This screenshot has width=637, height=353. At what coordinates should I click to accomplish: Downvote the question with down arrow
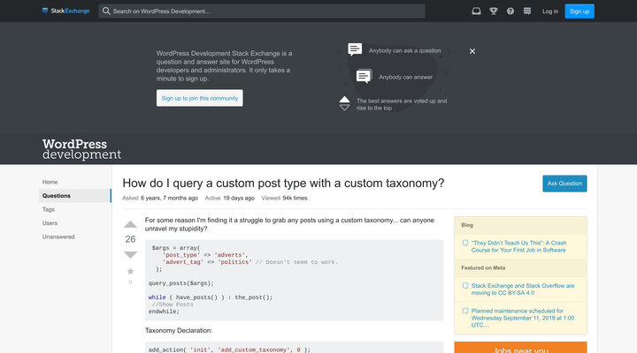tap(130, 254)
